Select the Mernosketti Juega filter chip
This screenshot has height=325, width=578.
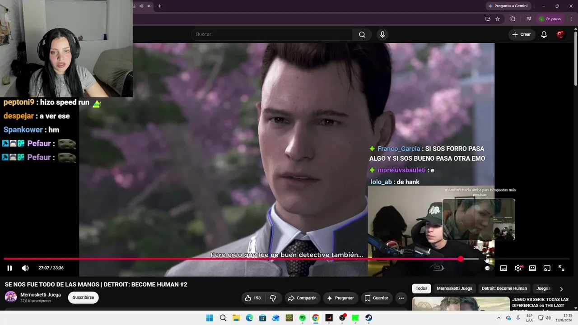click(x=454, y=288)
